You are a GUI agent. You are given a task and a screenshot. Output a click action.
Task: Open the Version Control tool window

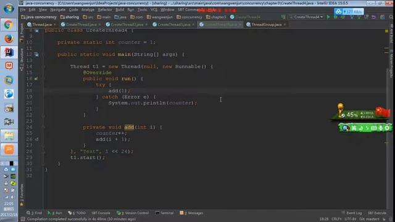pyautogui.click(x=133, y=213)
